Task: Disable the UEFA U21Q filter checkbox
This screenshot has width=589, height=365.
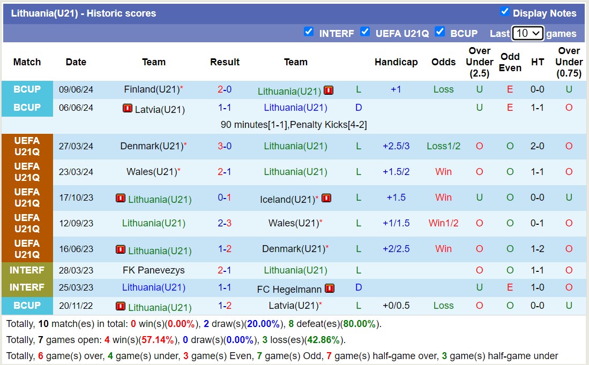Action: click(365, 32)
